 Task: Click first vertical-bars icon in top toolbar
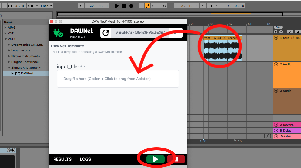point(4,6)
